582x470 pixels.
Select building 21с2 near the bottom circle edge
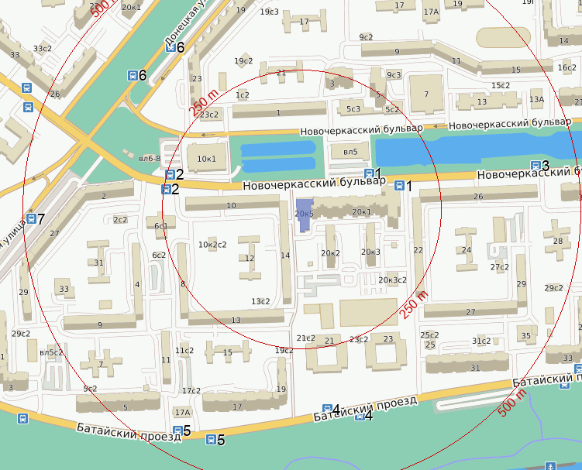click(305, 338)
